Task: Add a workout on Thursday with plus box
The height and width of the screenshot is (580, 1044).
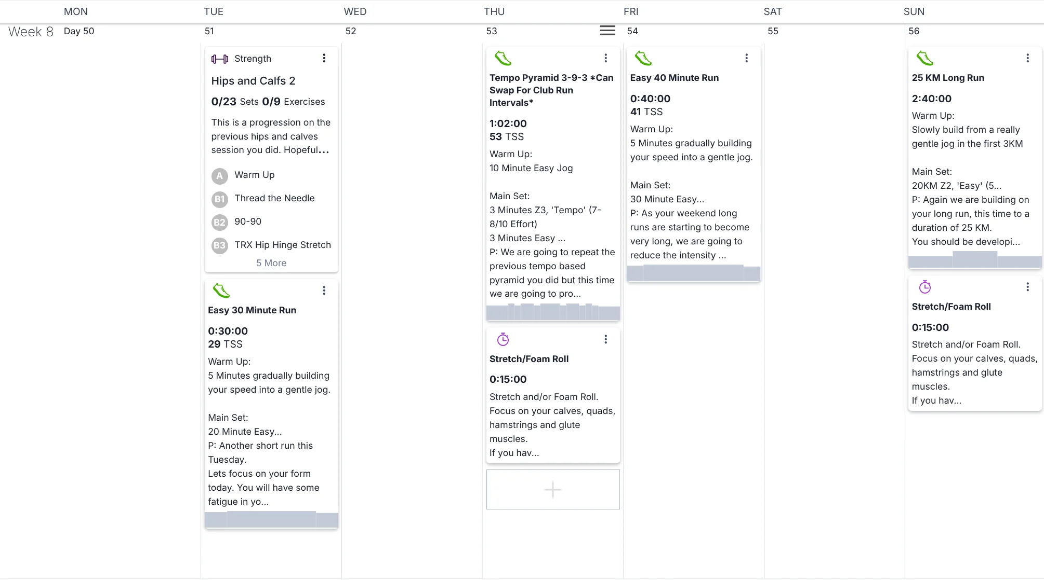Action: [x=553, y=489]
